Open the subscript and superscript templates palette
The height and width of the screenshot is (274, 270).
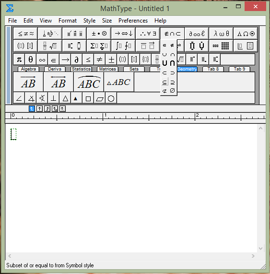74,46
